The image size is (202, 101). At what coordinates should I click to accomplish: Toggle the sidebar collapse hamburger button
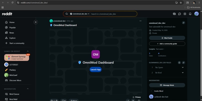[36, 22]
